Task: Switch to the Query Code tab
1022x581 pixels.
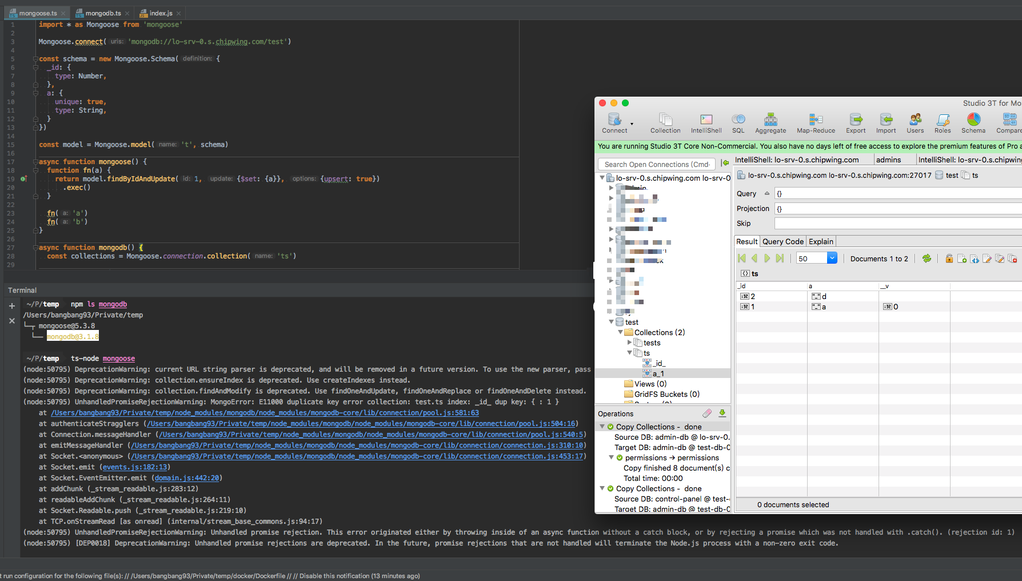Action: coord(783,241)
